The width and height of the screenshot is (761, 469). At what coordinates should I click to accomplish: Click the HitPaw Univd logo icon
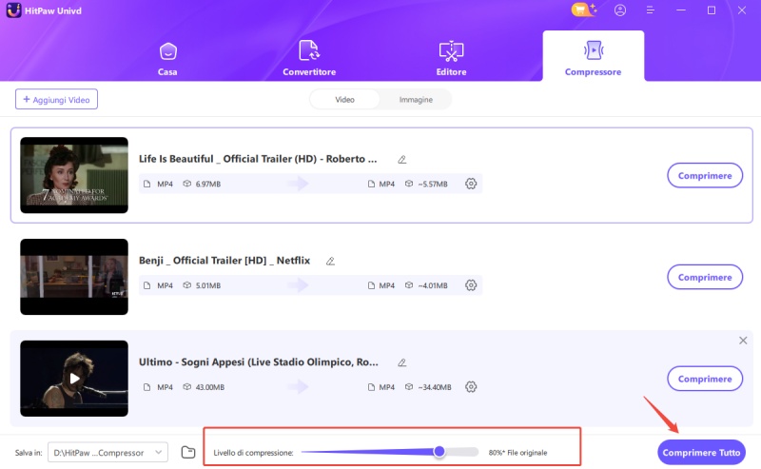13,10
